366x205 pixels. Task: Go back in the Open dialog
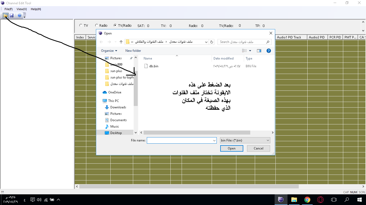[x=101, y=42]
